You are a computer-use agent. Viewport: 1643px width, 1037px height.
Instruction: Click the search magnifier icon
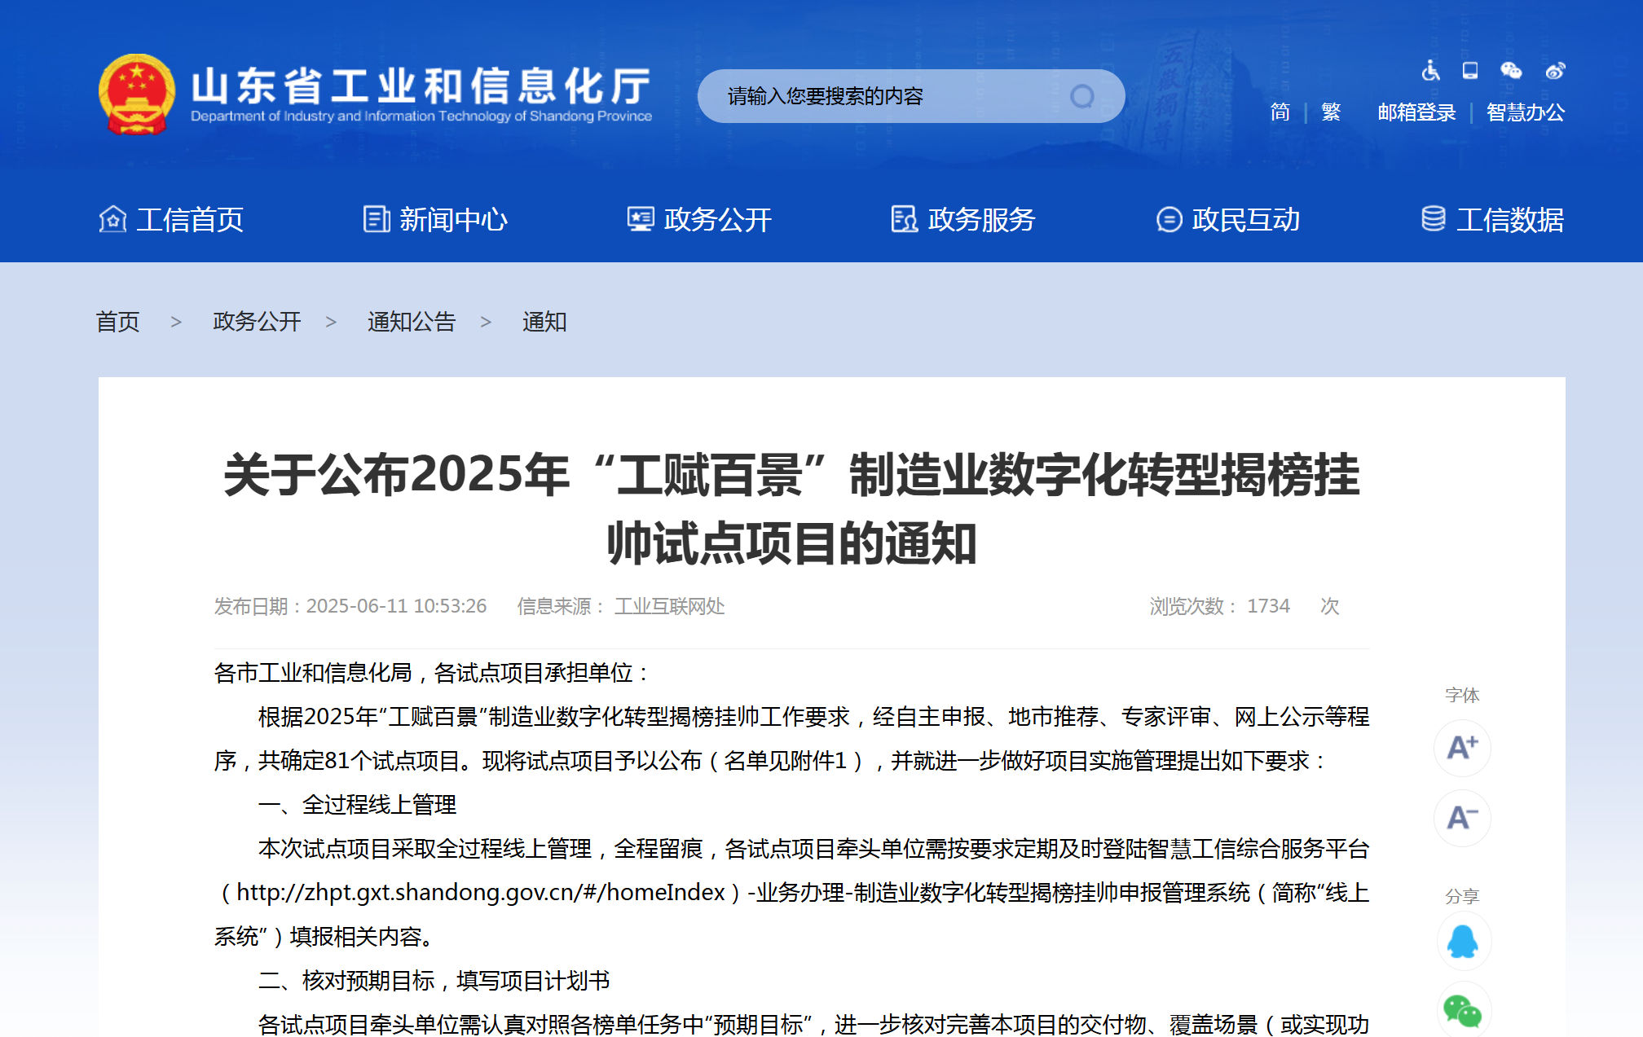[x=1081, y=97]
